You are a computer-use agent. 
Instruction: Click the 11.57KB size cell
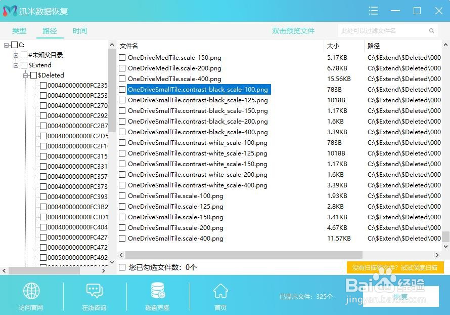pos(339,238)
